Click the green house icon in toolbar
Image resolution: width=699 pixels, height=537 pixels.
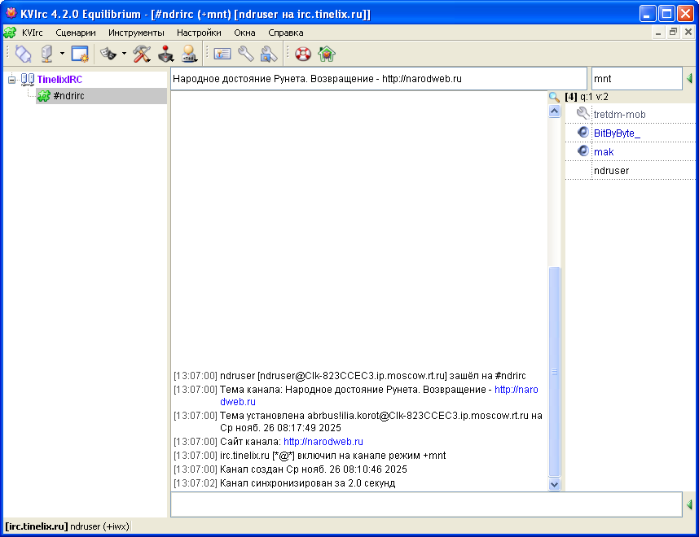click(x=327, y=55)
